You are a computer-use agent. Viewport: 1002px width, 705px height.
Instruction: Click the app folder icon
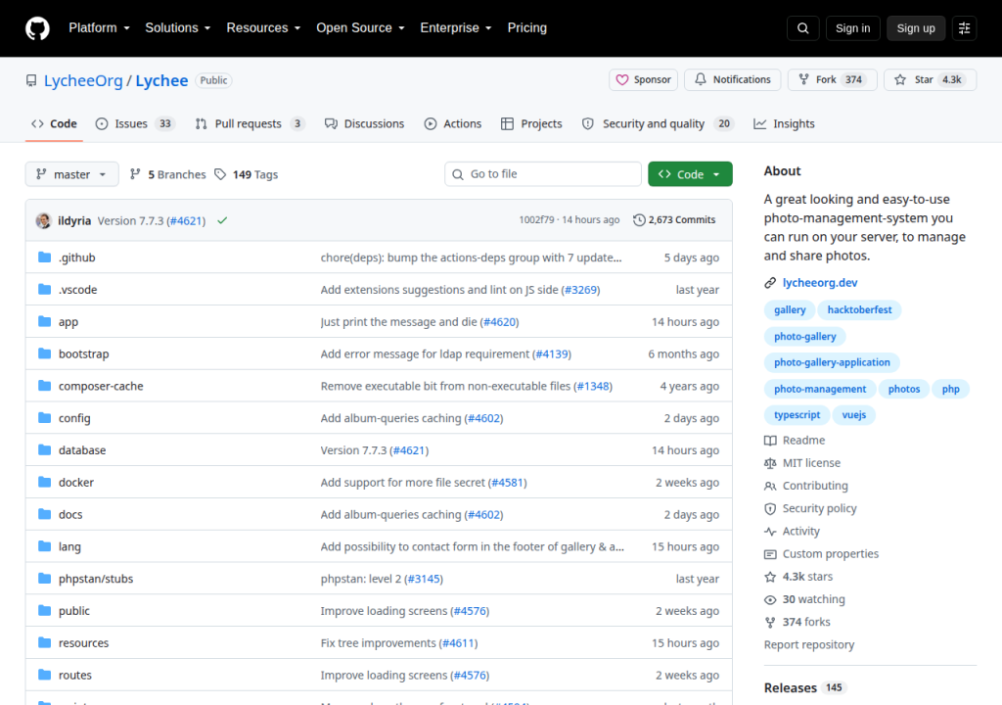tap(44, 321)
